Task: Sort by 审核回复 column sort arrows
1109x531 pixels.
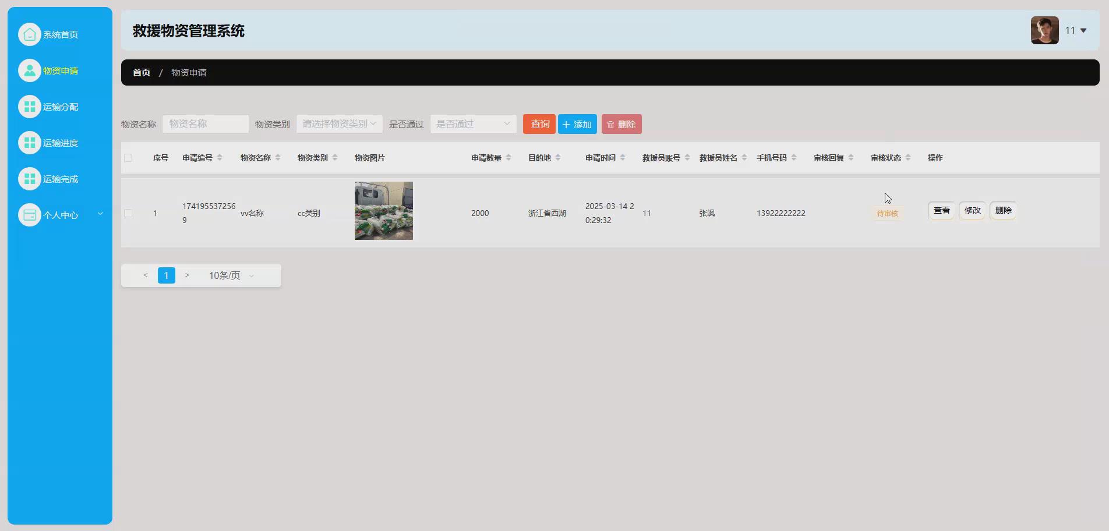Action: (851, 158)
